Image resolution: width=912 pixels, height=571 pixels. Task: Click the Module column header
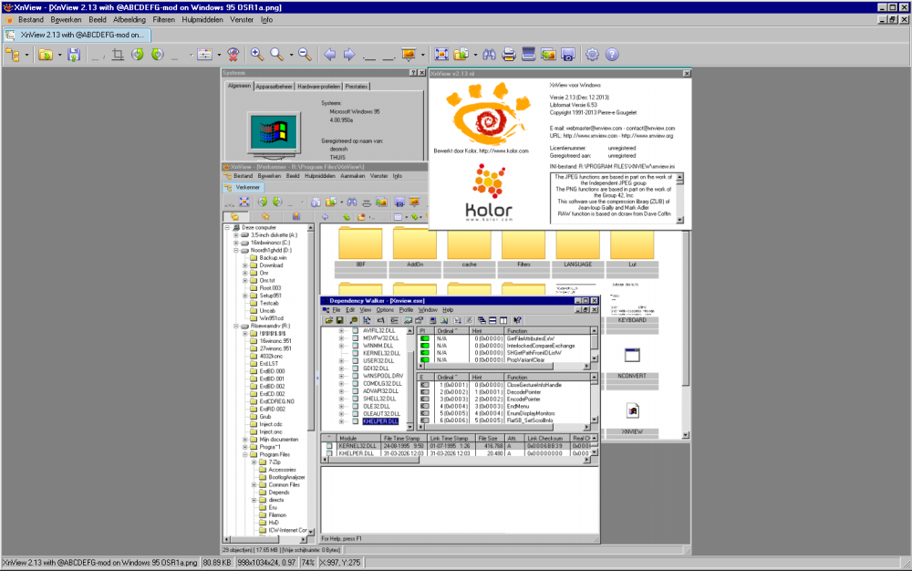[x=358, y=438]
